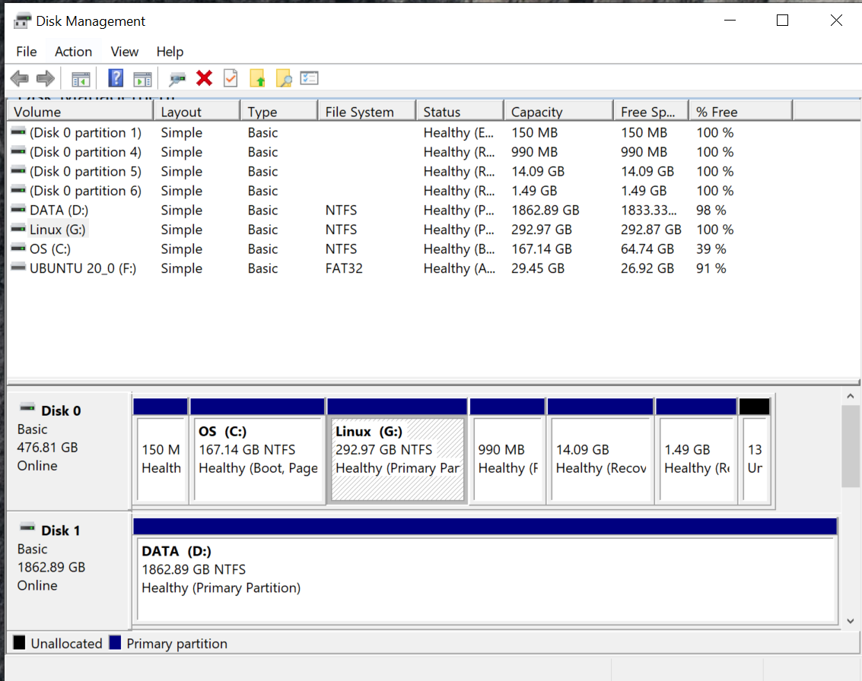Screen dimensions: 862x681
Task: Click drive icon beside Disk 0 partition 4
Action: pyautogui.click(x=18, y=151)
